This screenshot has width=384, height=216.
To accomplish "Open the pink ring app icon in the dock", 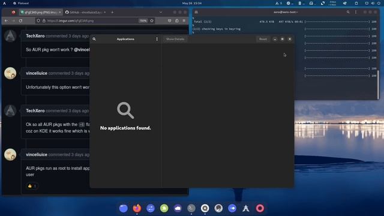I will [260, 208].
